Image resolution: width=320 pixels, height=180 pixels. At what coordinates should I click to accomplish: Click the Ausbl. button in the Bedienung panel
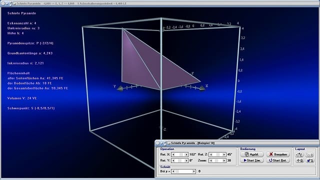[x=252, y=154]
